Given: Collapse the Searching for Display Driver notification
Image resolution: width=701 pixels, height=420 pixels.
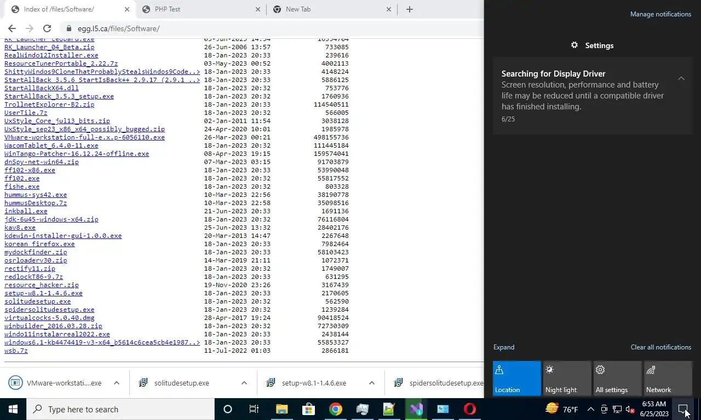Looking at the screenshot, I should 681,79.
